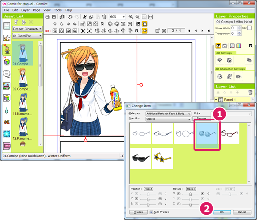This screenshot has height=220, width=257.
Task: Click the 3D camera settings icon
Action: (220, 60)
